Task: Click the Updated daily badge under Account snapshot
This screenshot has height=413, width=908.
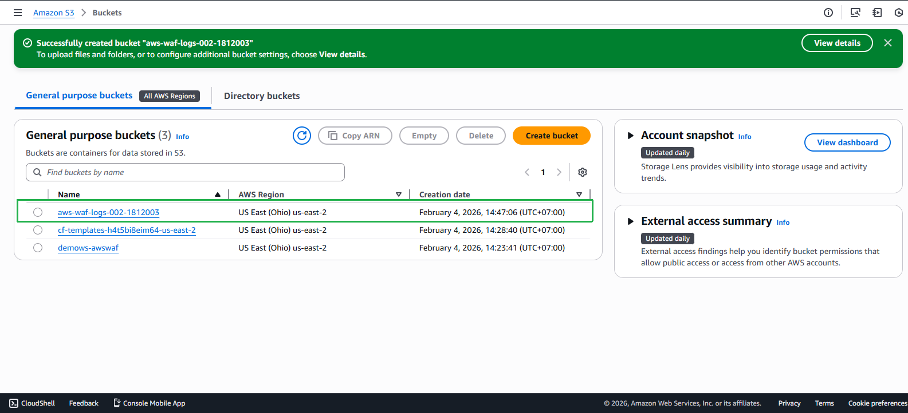Action: pos(667,153)
